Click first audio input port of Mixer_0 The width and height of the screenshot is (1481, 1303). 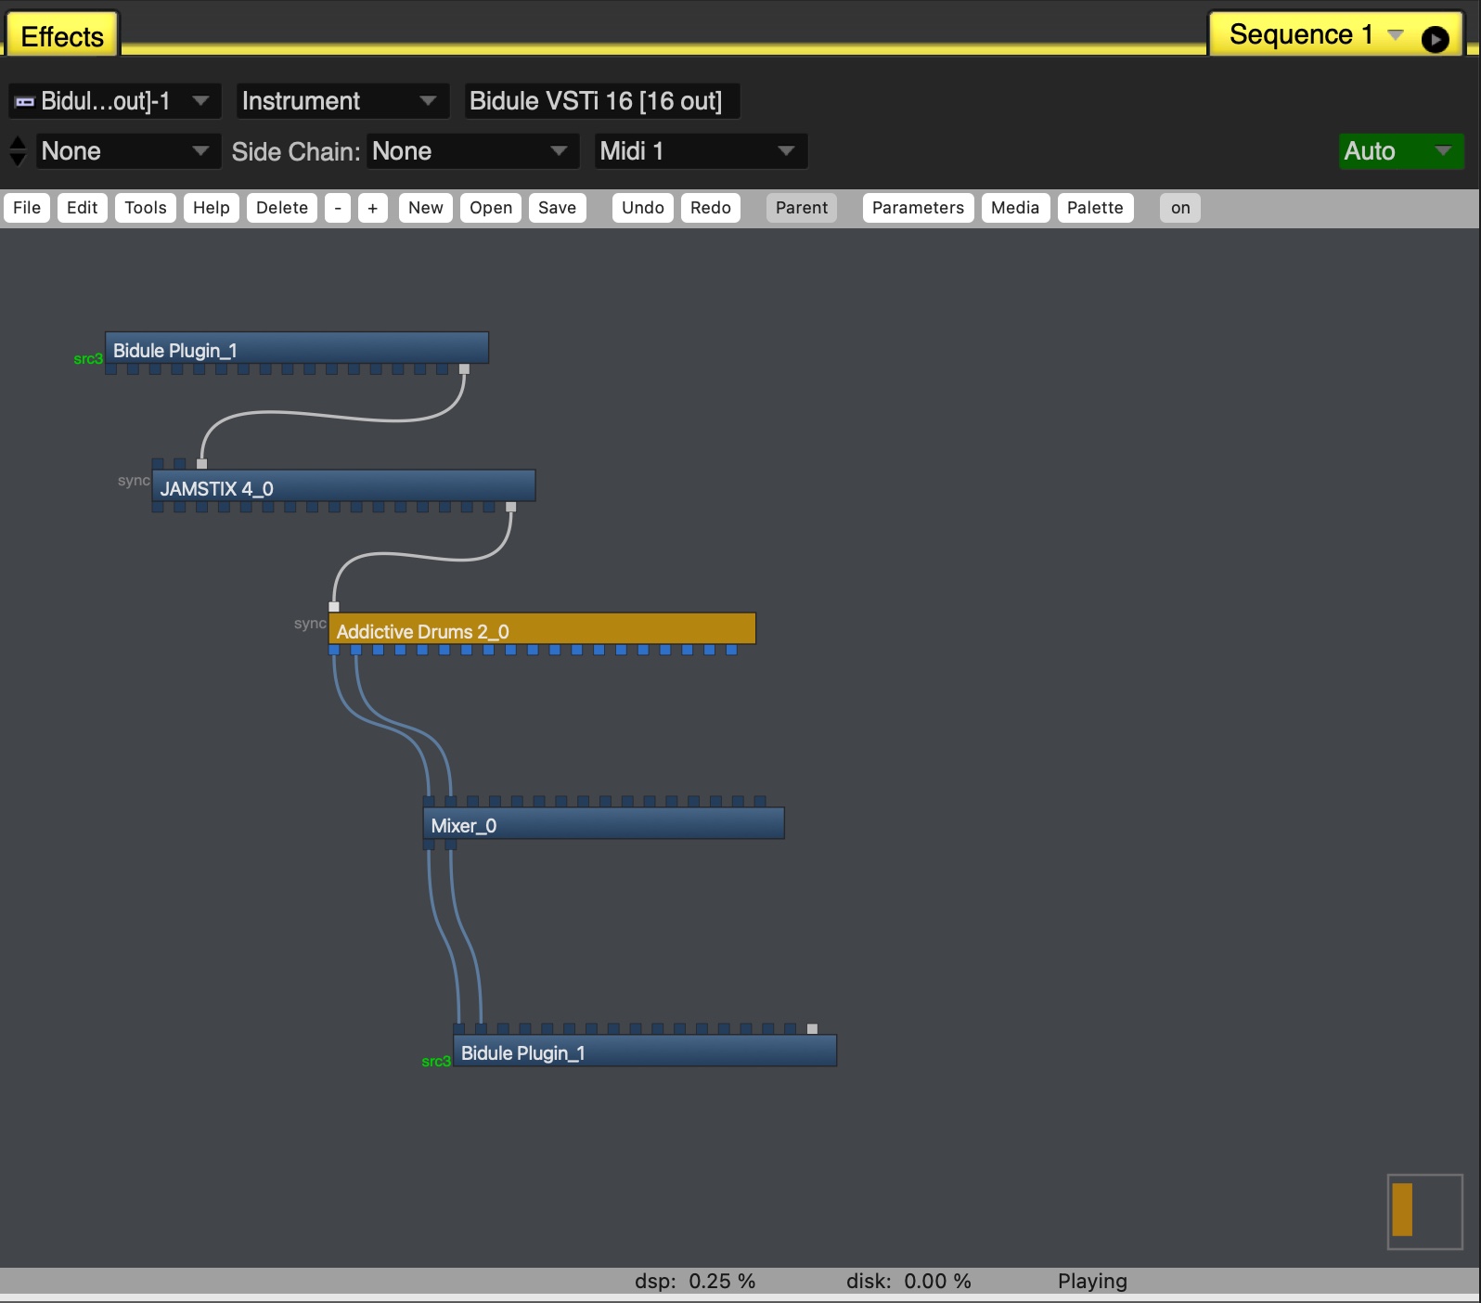429,802
